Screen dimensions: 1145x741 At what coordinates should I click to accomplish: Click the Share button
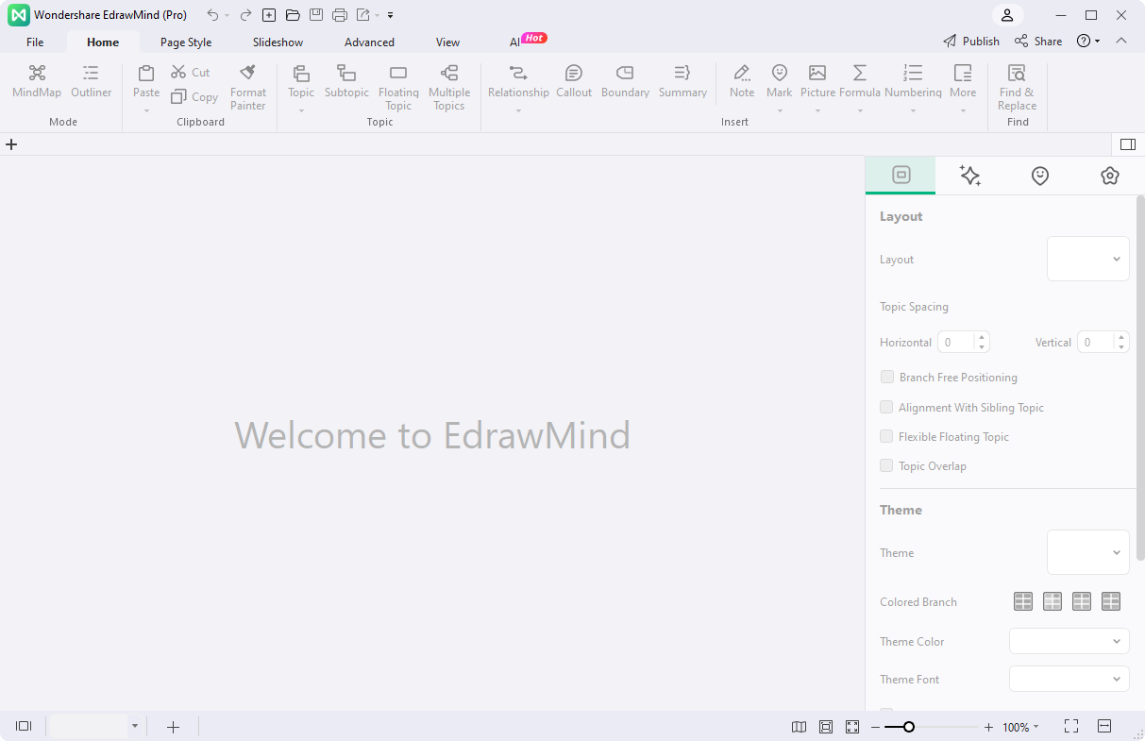pyautogui.click(x=1037, y=41)
